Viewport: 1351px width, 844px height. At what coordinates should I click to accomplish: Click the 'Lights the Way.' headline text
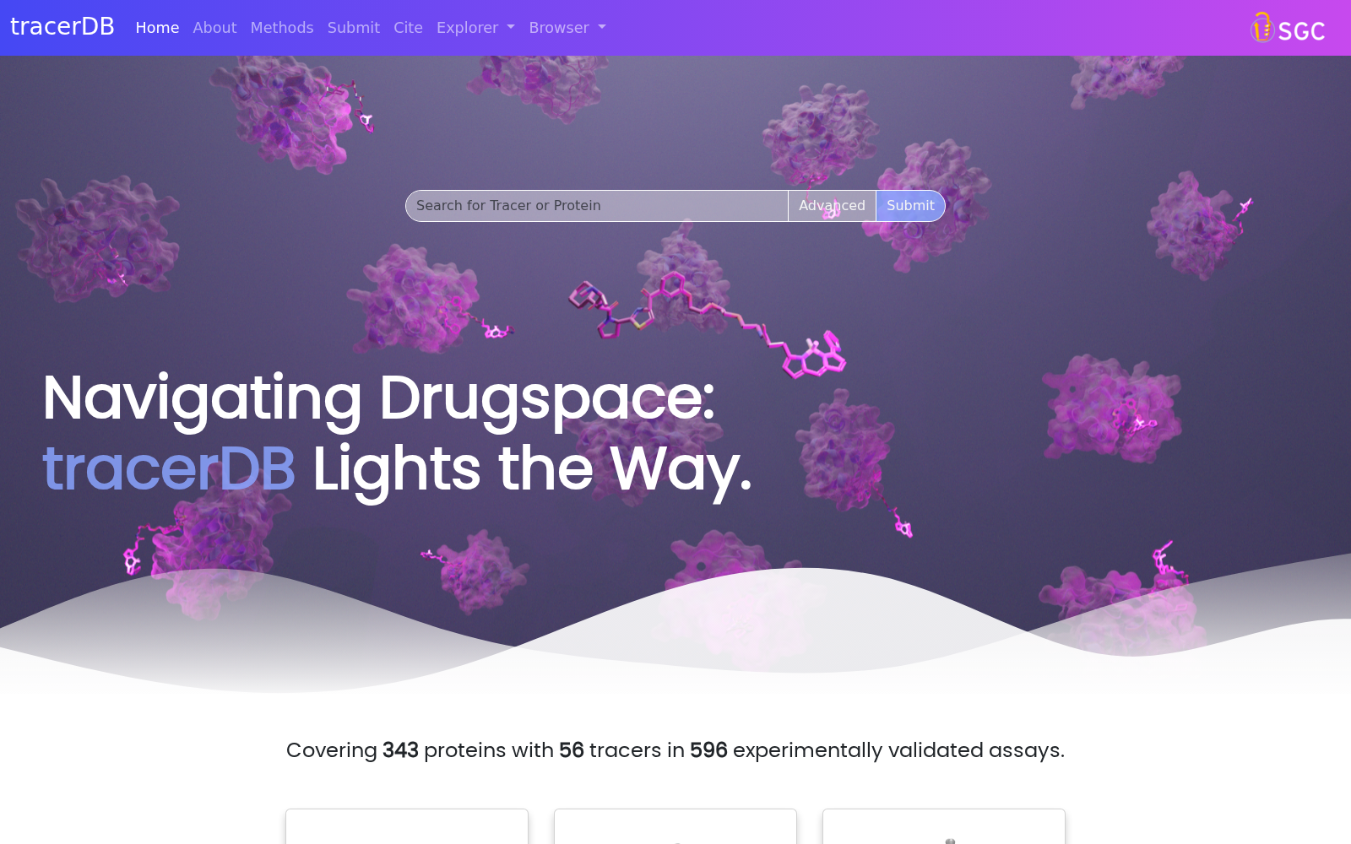(x=532, y=469)
